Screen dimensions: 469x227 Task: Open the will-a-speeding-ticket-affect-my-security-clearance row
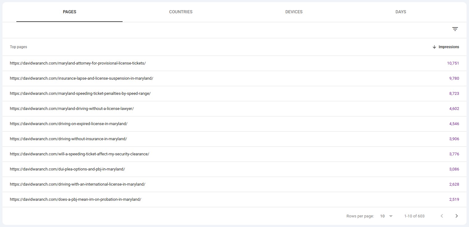[234, 154]
